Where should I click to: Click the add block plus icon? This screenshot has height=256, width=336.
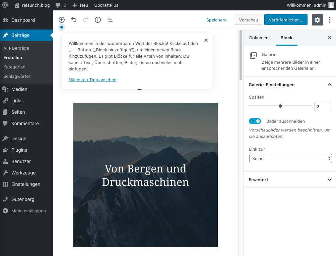[x=62, y=20]
